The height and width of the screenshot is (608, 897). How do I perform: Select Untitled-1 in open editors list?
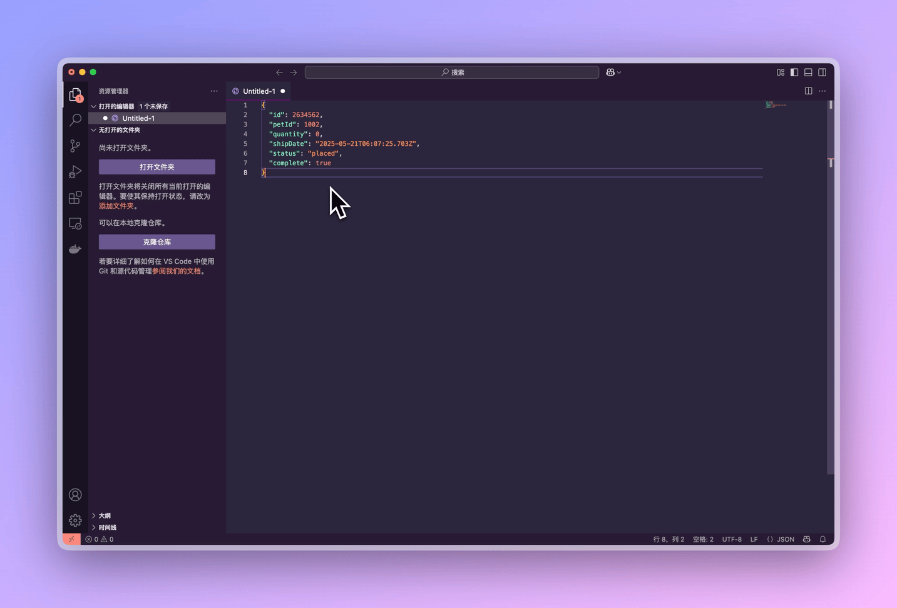156,118
